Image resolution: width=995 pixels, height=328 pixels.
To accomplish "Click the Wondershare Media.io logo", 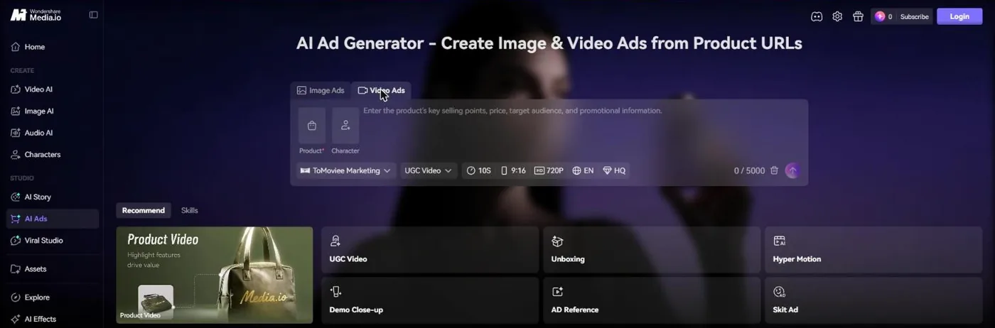I will [x=36, y=15].
